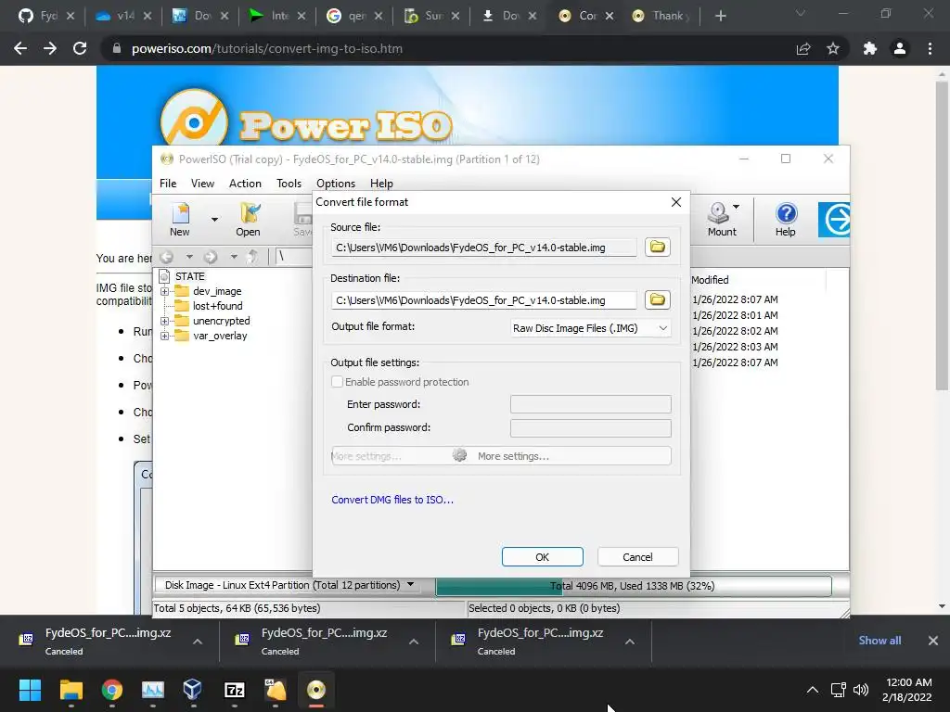
Task: Close the downloads bar
Action: [x=933, y=641]
